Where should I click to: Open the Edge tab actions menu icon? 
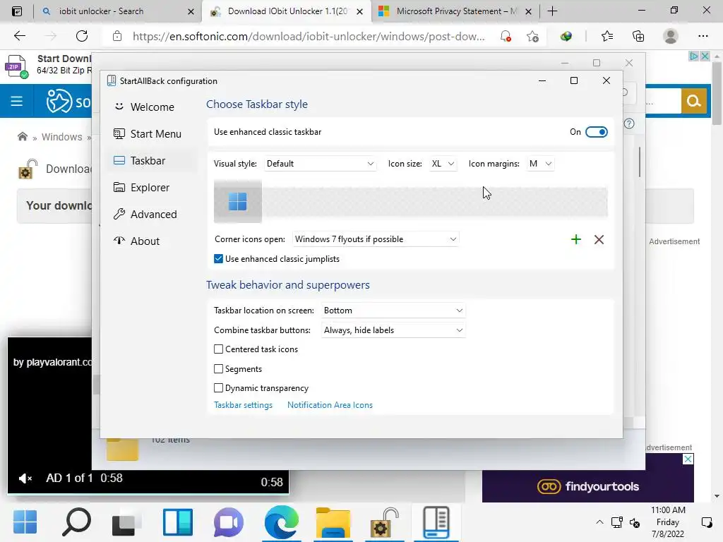click(x=17, y=11)
